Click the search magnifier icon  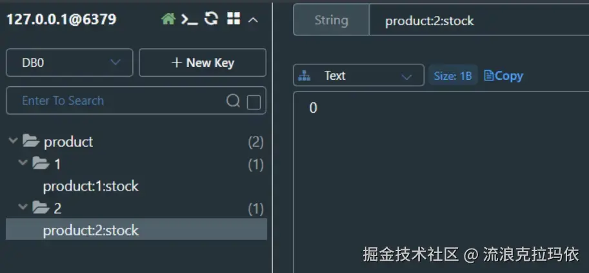coord(233,101)
